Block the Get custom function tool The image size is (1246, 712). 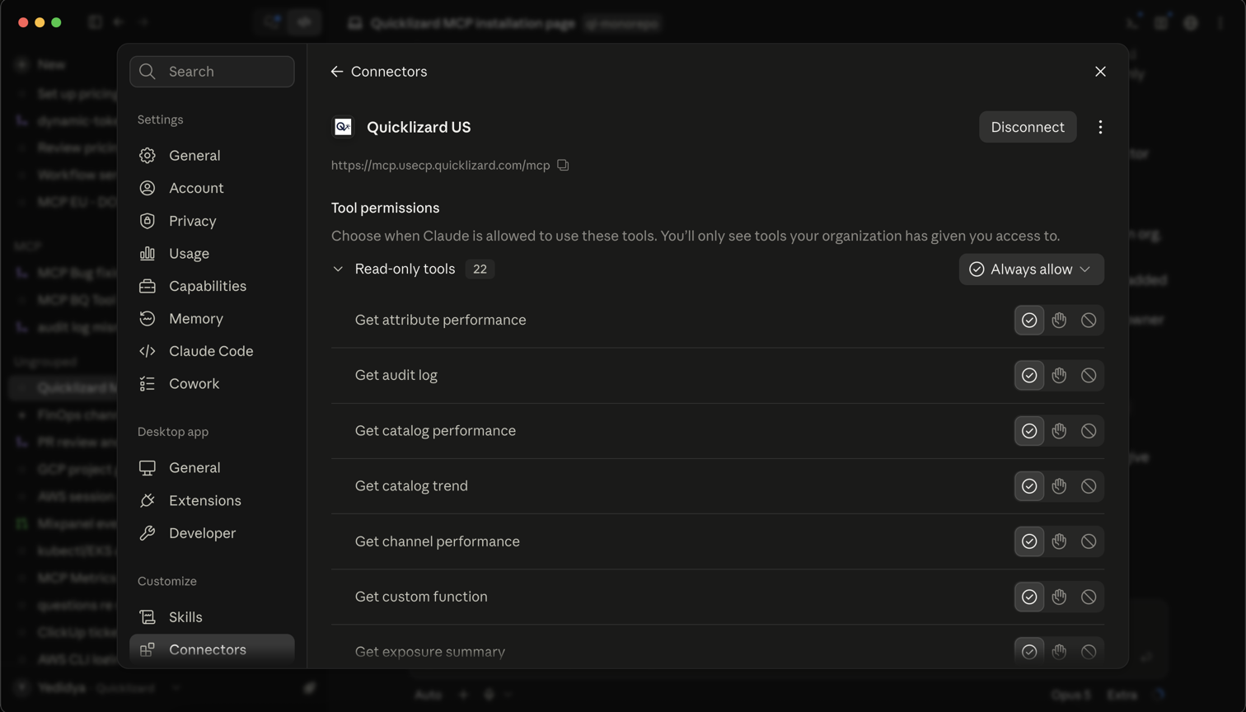(1089, 597)
